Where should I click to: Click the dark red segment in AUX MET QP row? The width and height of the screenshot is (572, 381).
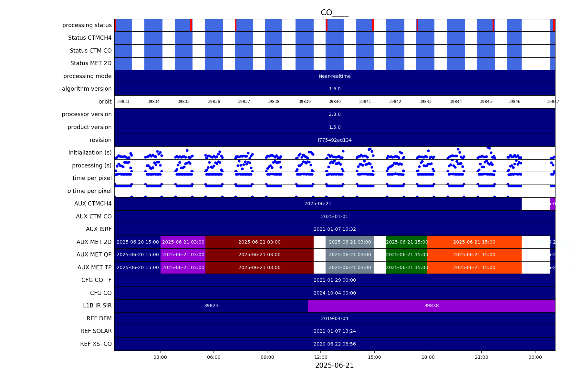pyautogui.click(x=259, y=255)
